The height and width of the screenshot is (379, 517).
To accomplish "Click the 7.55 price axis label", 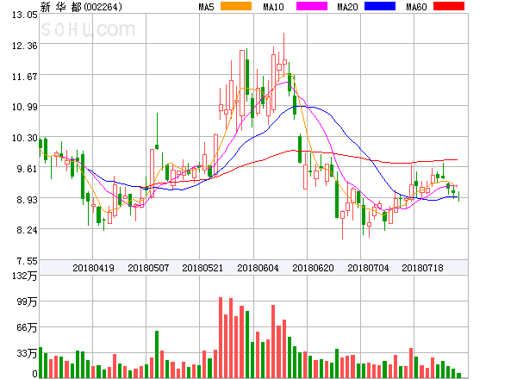I will [27, 261].
